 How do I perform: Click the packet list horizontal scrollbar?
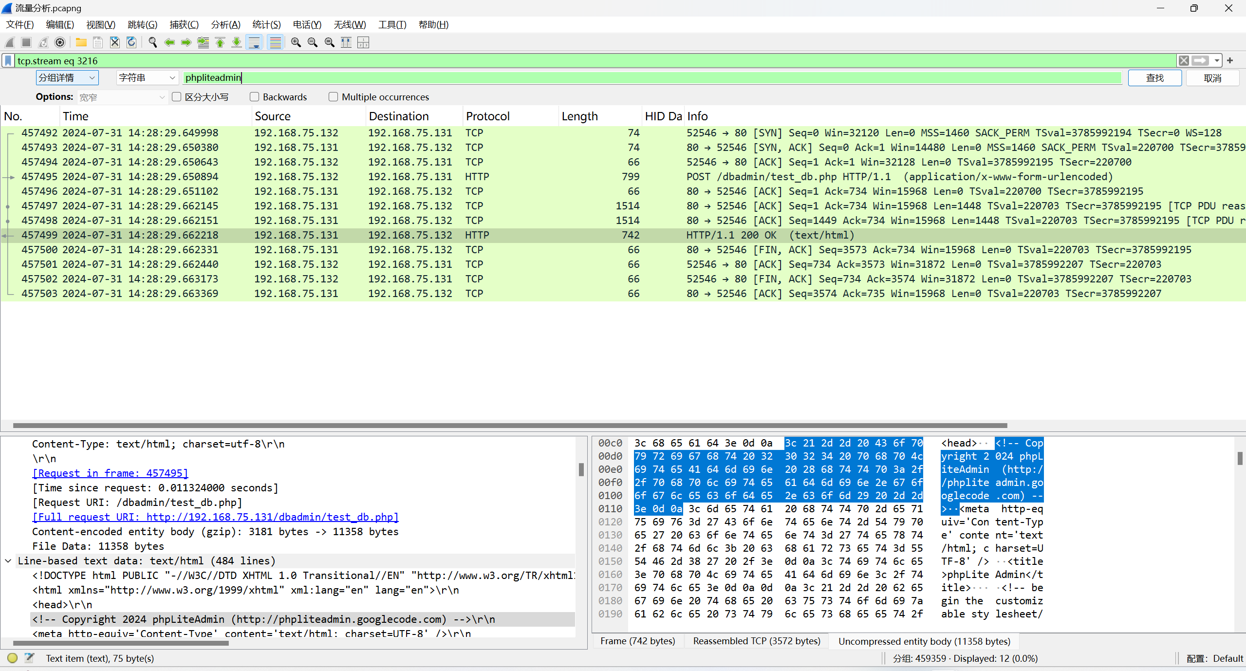pyautogui.click(x=510, y=425)
